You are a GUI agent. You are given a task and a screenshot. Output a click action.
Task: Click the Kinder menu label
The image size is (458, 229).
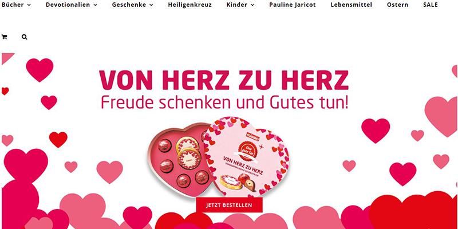point(236,5)
